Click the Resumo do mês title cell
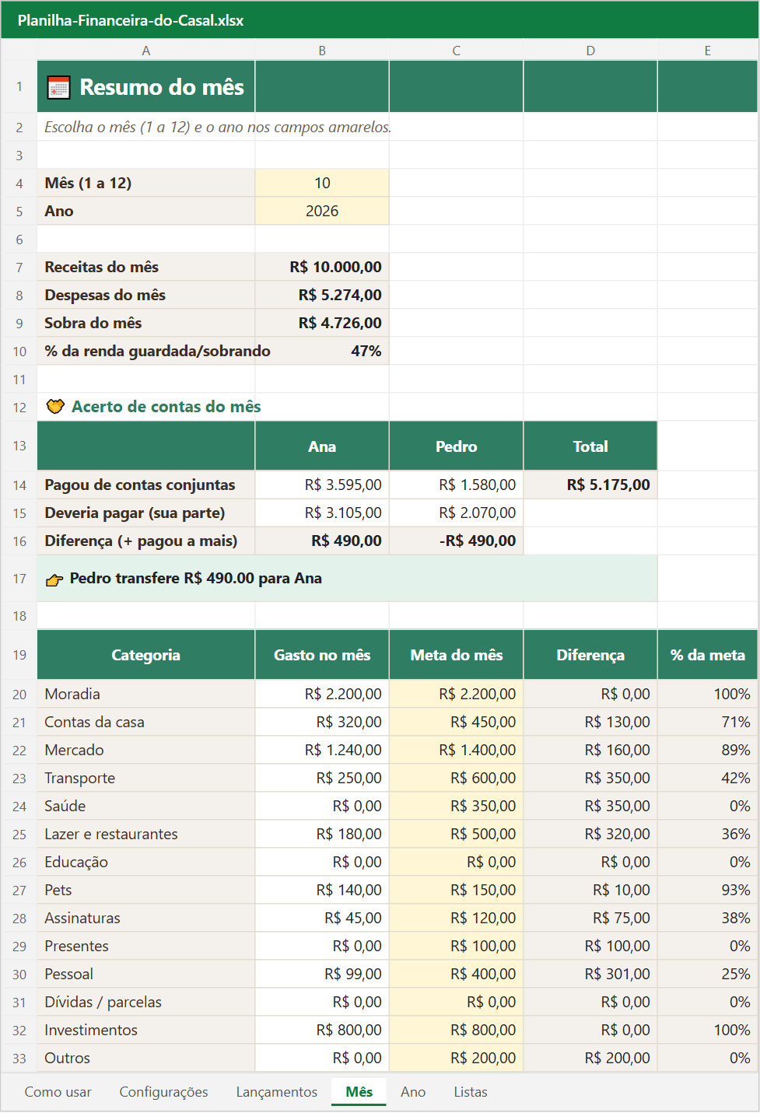Image resolution: width=760 pixels, height=1113 pixels. pyautogui.click(x=146, y=86)
